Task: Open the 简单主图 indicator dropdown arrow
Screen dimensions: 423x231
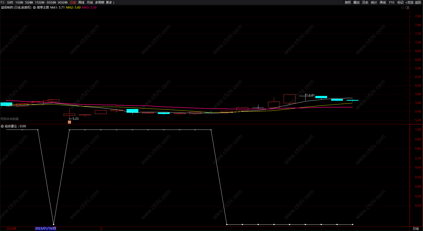Action: tap(34, 8)
